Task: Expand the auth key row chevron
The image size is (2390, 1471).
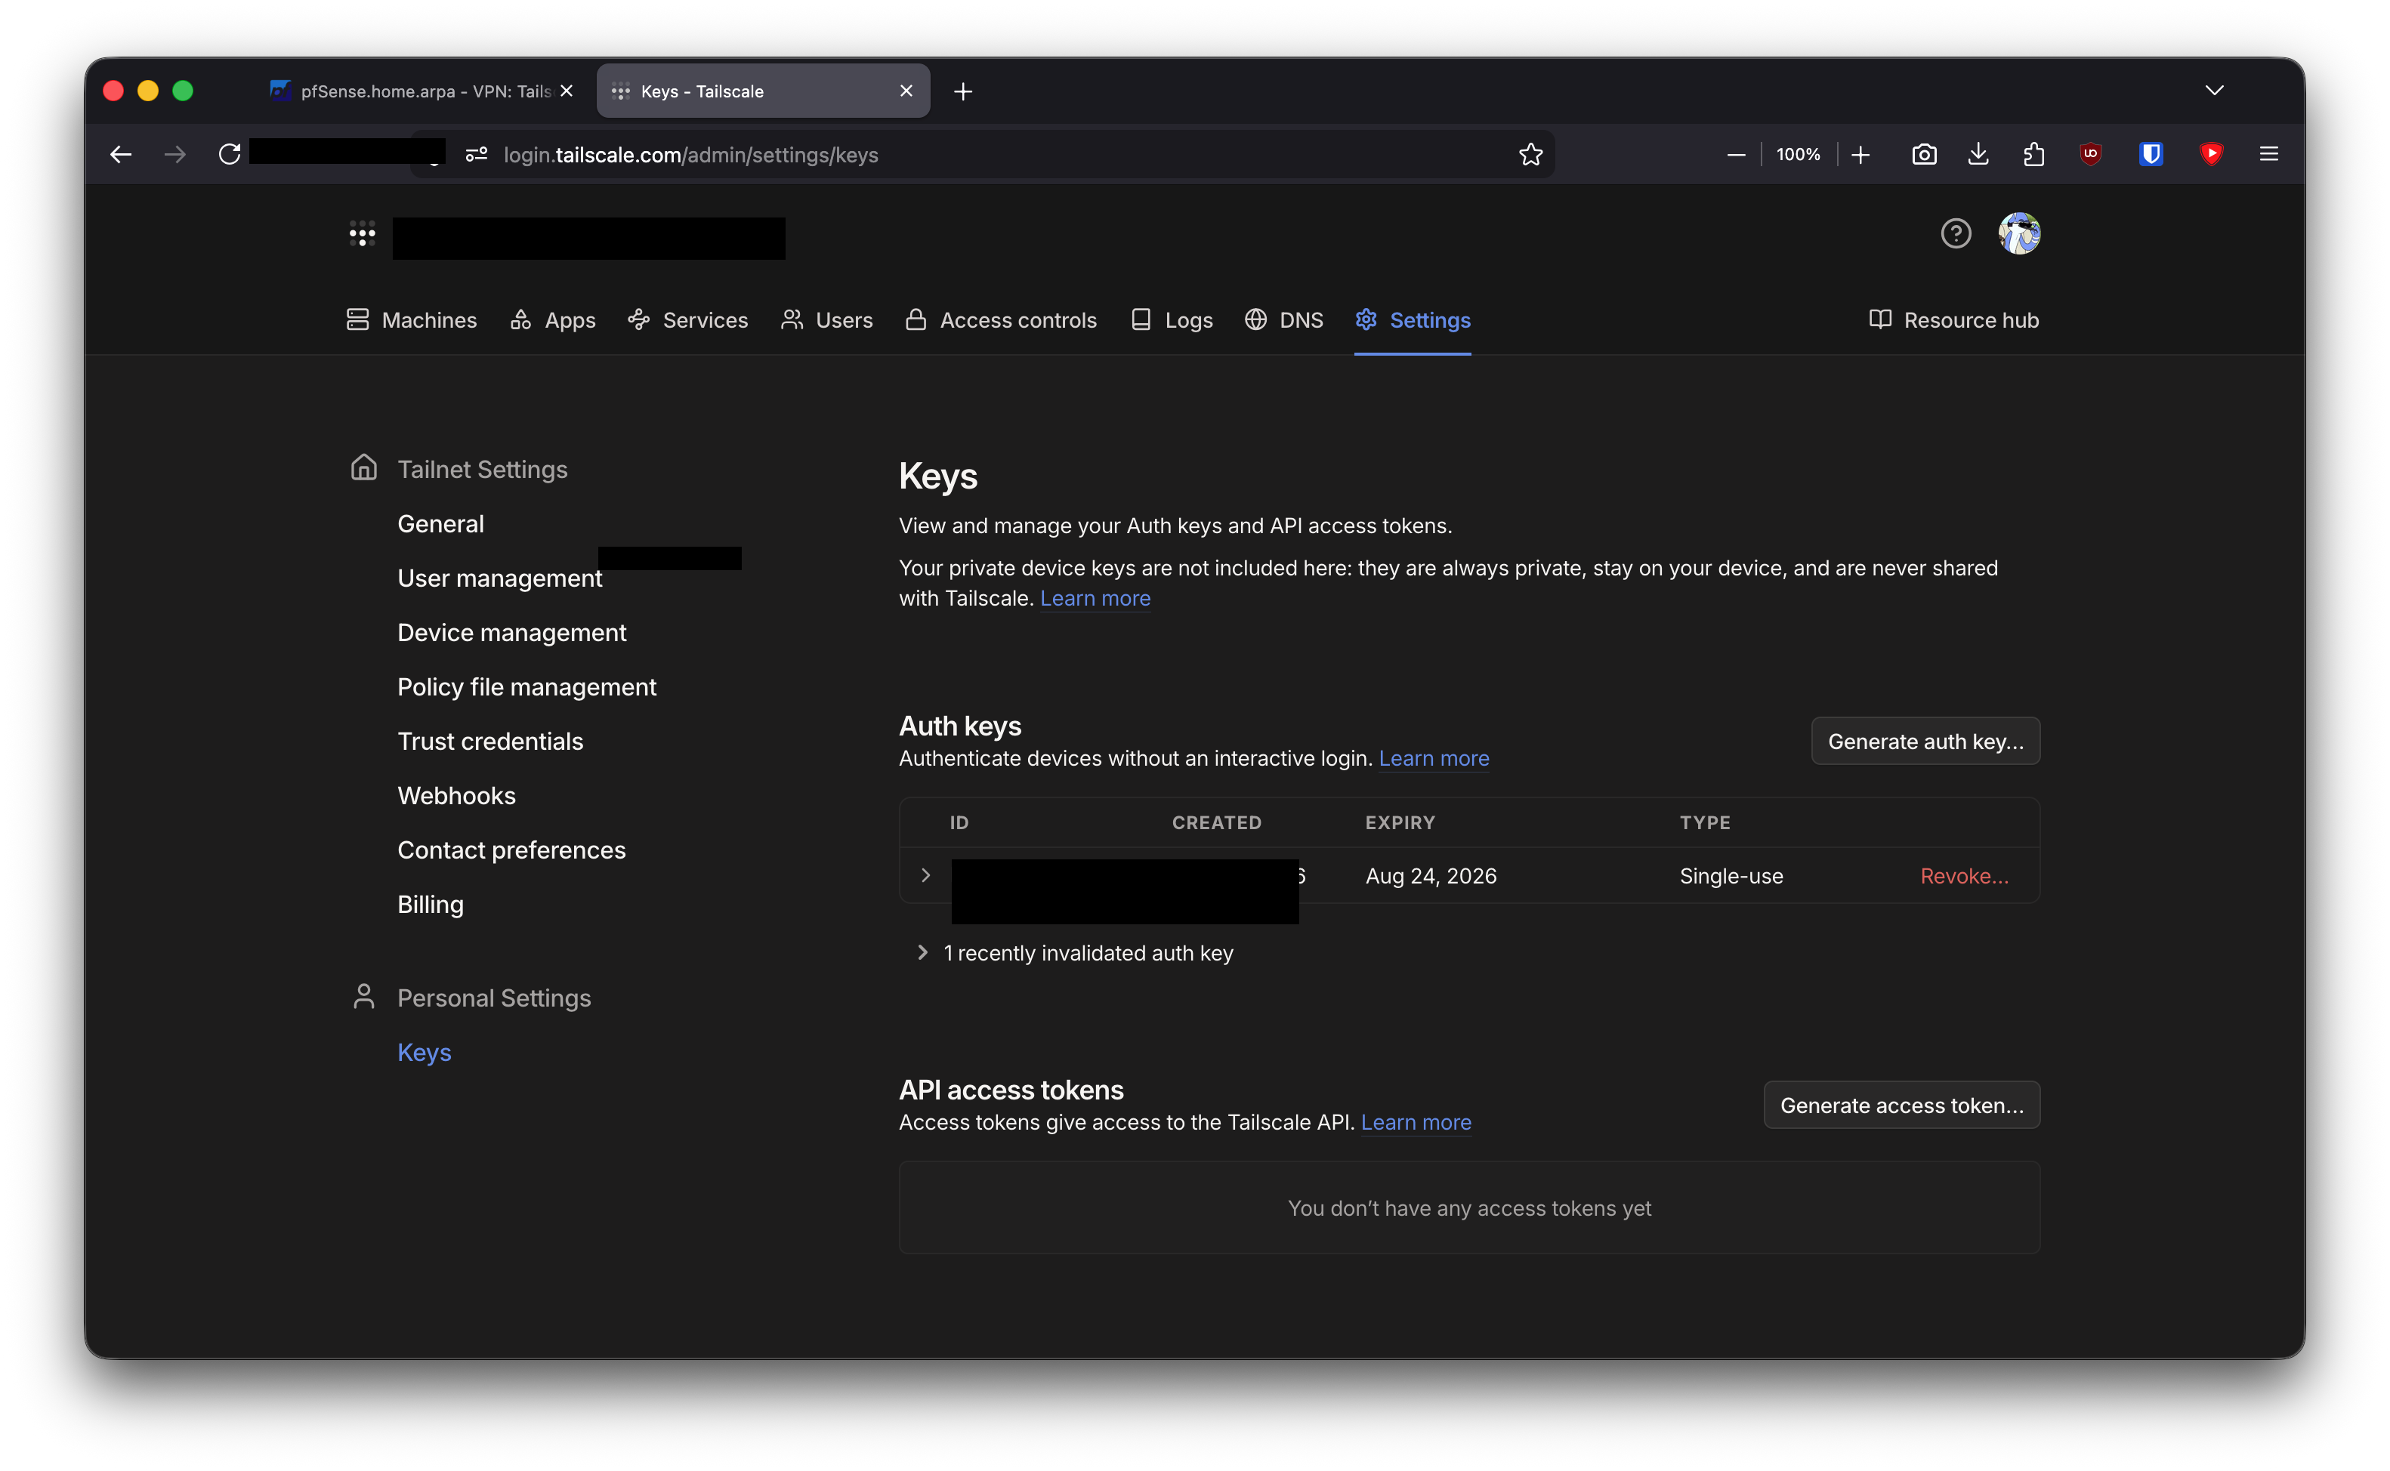Action: point(925,876)
